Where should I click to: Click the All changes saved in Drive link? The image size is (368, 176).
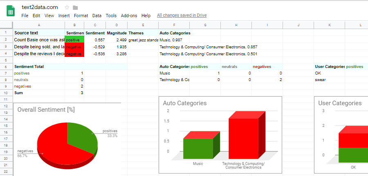(x=182, y=16)
